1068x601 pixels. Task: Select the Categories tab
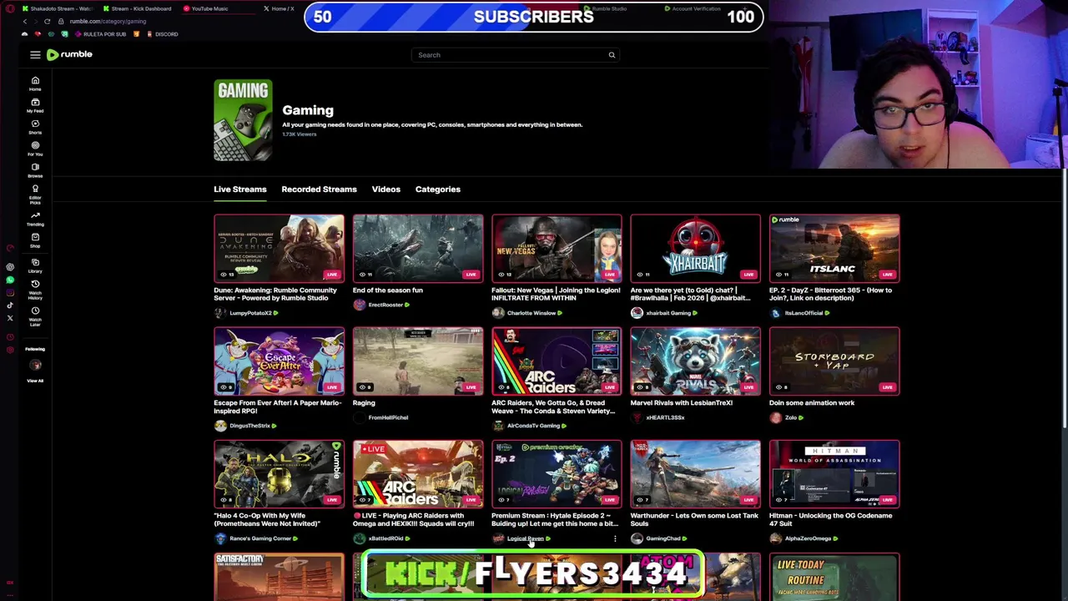click(x=438, y=189)
